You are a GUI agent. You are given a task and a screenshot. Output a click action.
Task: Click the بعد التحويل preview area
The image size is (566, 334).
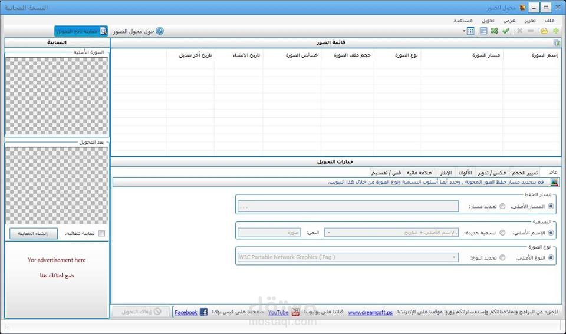[x=57, y=186]
